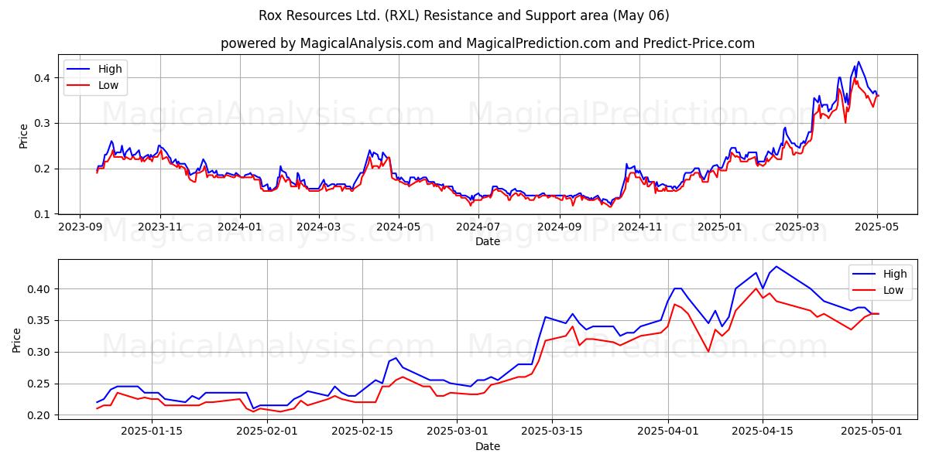
Task: Click the '2024-05' tick label
Action: (x=398, y=227)
